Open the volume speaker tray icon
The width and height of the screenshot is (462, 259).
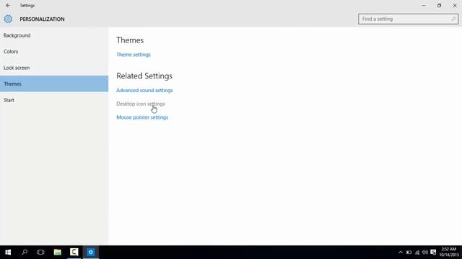click(x=425, y=253)
